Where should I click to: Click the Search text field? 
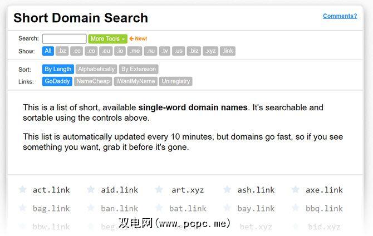coord(64,39)
